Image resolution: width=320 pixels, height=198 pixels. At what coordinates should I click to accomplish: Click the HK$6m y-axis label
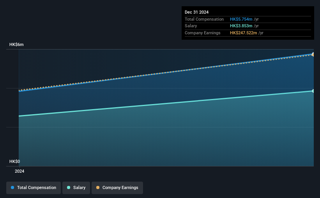16,44
